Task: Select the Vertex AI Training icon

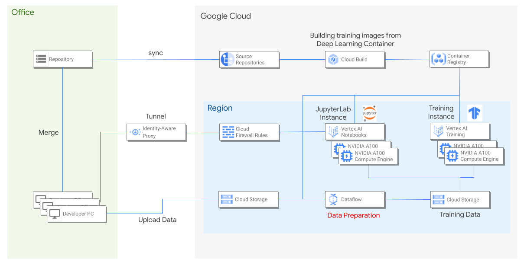Action: pyautogui.click(x=438, y=132)
